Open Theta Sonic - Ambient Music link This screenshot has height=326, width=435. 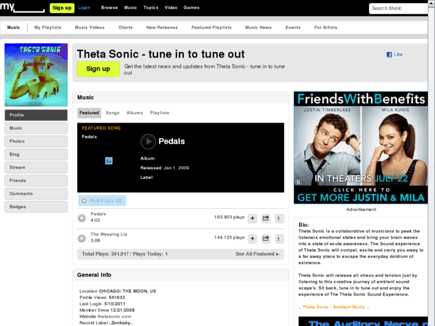click(334, 307)
